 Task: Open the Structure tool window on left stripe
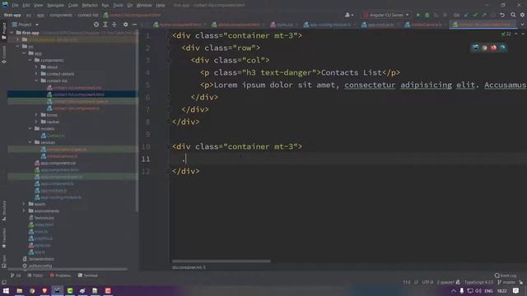3,210
